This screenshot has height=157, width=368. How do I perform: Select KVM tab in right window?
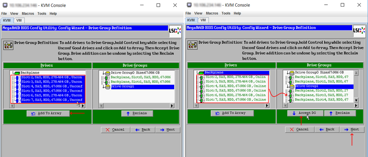pyautogui.click(x=191, y=20)
